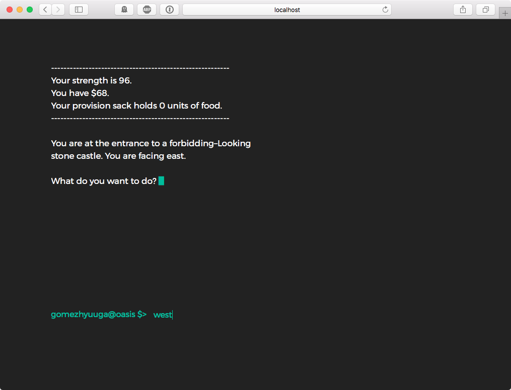This screenshot has height=390, width=511.
Task: Reload the localhost page
Action: click(x=385, y=10)
